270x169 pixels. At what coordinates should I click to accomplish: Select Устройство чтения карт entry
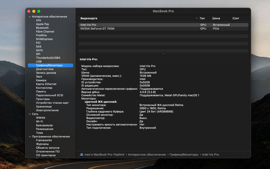pos(52,103)
